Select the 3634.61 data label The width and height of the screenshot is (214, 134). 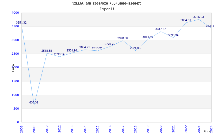point(186,20)
